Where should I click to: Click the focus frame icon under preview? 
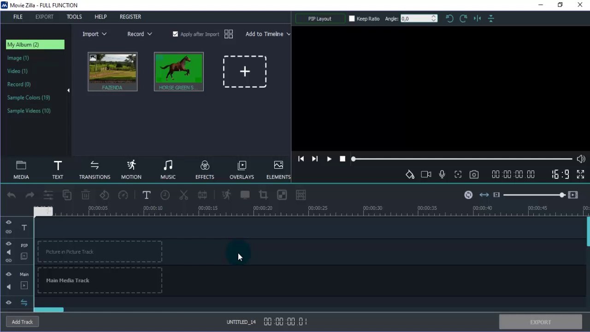tap(458, 174)
